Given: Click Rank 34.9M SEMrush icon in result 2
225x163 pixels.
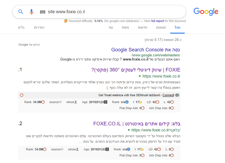Looking at the screenshot, I should pos(45,149).
